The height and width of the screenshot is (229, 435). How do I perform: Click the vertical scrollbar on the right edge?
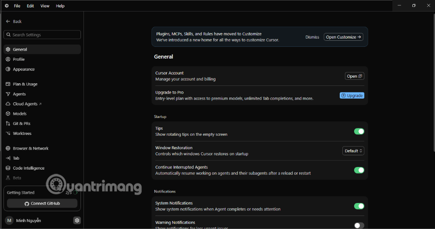click(x=434, y=83)
